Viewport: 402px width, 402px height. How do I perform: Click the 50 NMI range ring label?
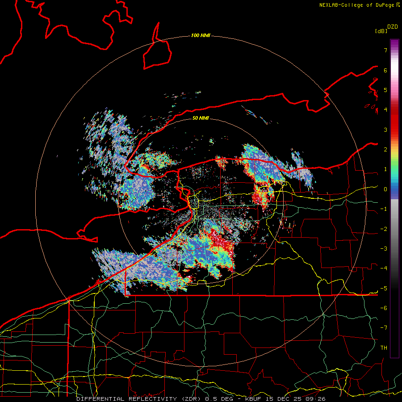pos(201,118)
